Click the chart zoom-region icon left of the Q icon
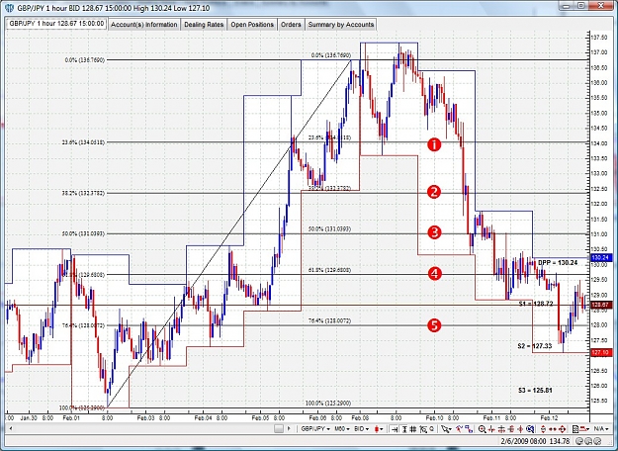This screenshot has width=618, height=451. [423, 429]
